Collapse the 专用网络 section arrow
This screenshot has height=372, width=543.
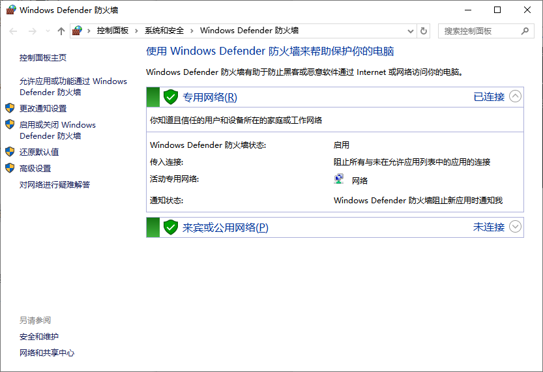click(x=515, y=96)
